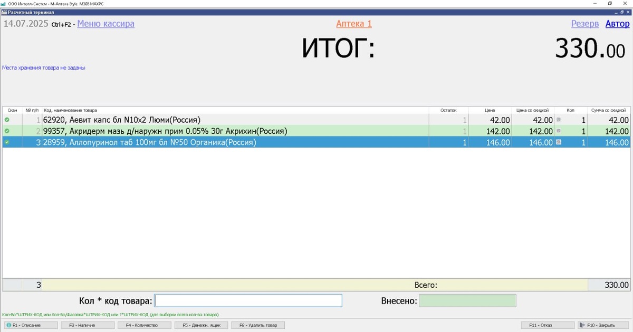The height and width of the screenshot is (332, 633).
Task: Click the ИТОГ 330.00 total amount
Action: coord(590,49)
